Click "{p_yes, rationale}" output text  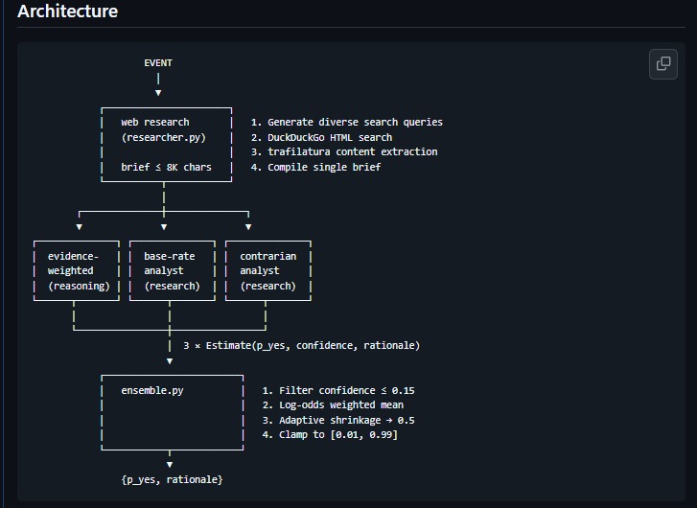pyautogui.click(x=172, y=479)
